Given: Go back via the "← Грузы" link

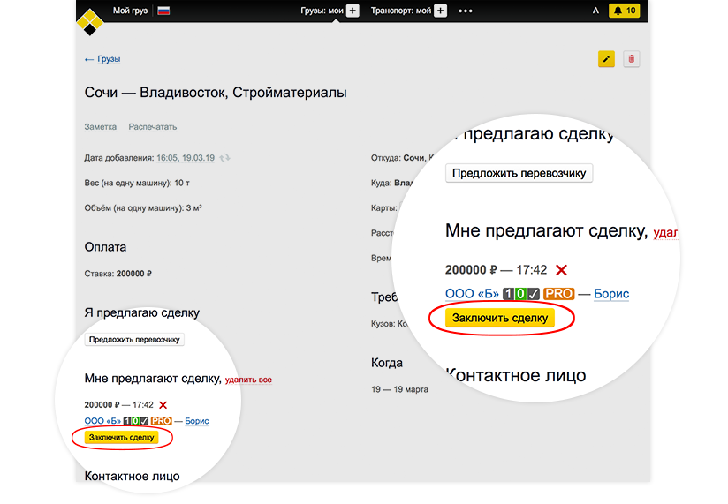Looking at the screenshot, I should (x=102, y=59).
